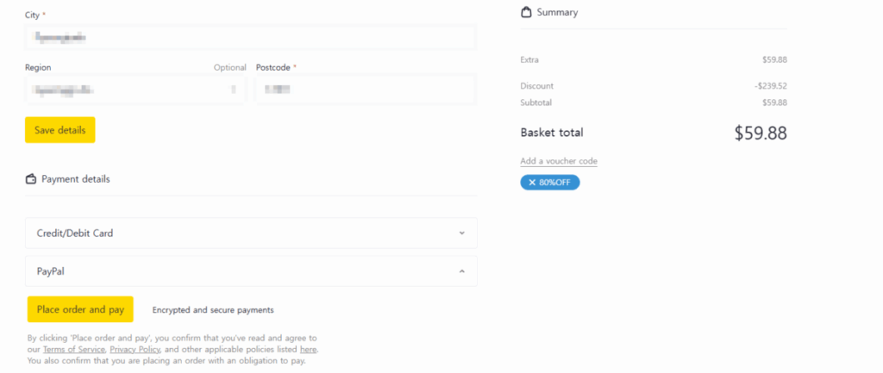
Task: Click the 80%OFF voucher tag label
Action: (x=555, y=183)
